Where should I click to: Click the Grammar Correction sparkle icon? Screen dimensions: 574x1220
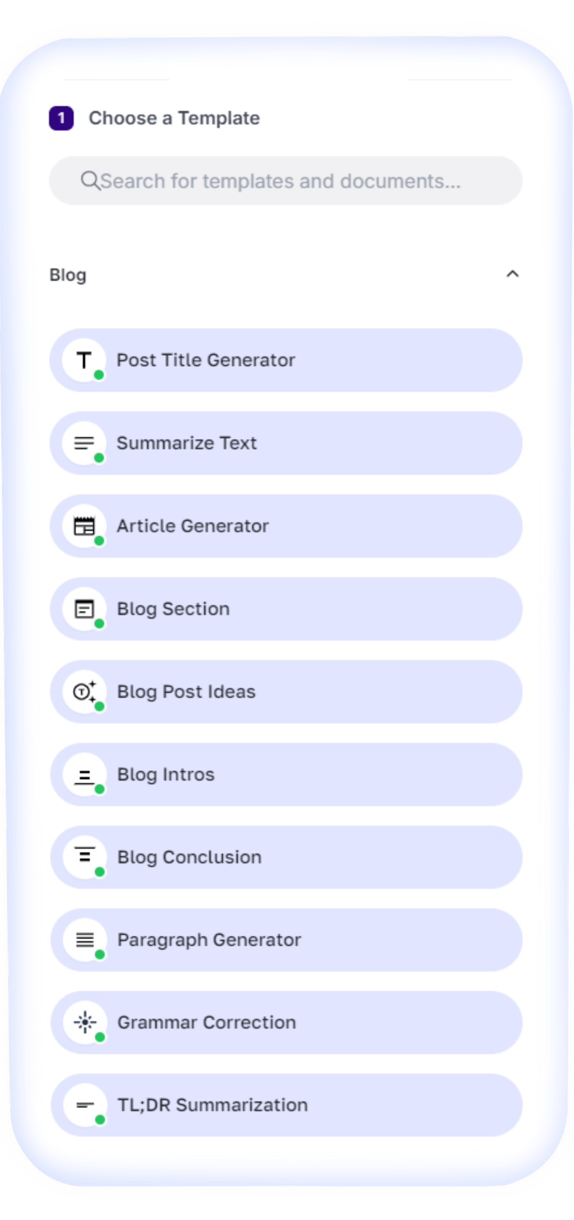coord(84,1022)
